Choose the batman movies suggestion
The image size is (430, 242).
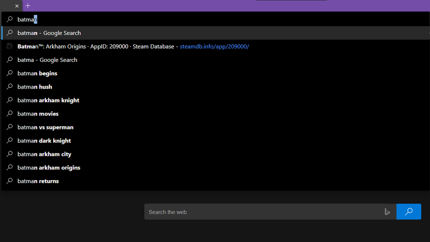point(216,113)
